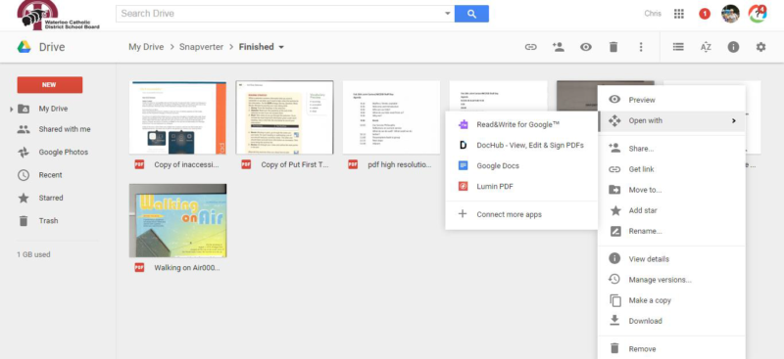The image size is (784, 359).
Task: Open Trash in the sidebar
Action: (x=48, y=221)
